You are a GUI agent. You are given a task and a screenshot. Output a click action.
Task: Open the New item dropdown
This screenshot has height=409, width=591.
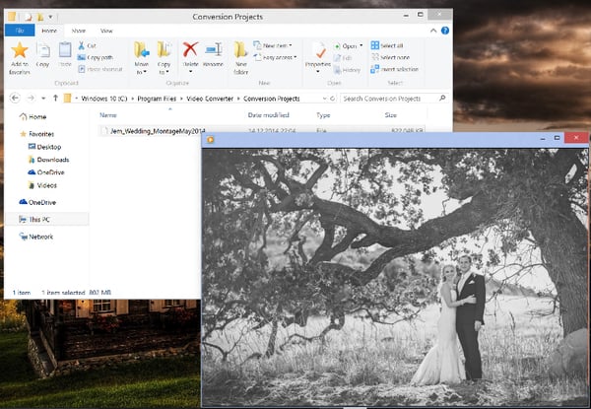[273, 45]
